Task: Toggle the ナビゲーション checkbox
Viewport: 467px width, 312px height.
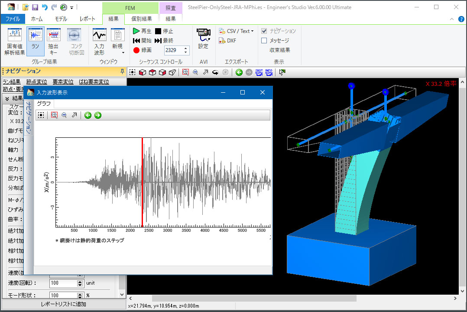Action: coord(264,31)
